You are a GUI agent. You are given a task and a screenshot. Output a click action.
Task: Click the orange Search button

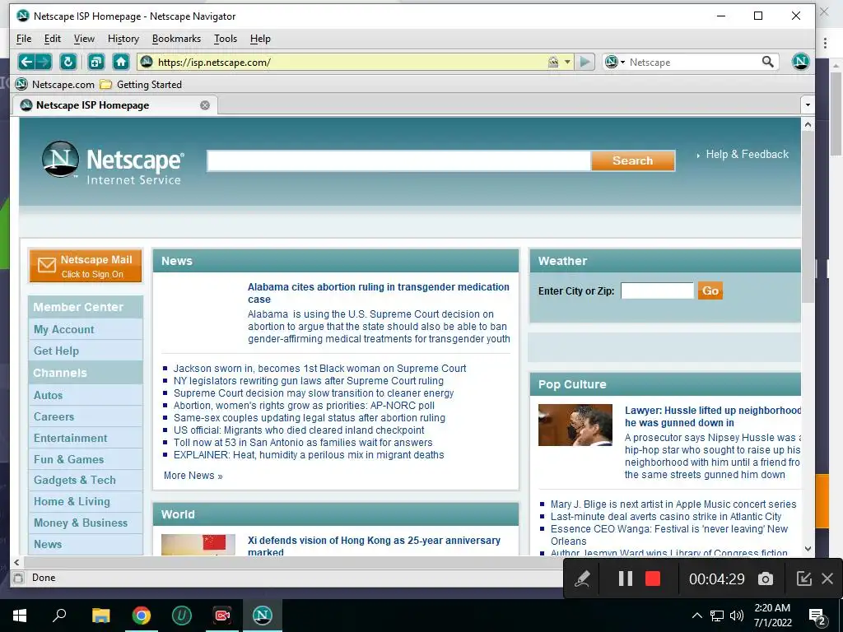click(x=633, y=160)
